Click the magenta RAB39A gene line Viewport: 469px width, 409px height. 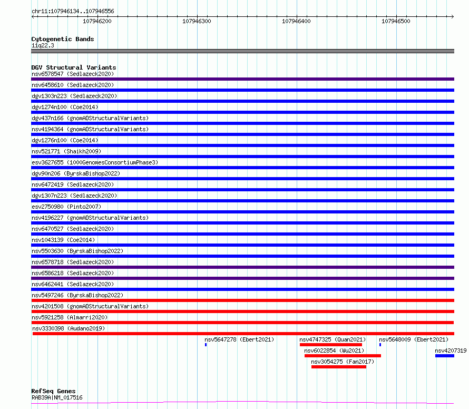(x=242, y=403)
